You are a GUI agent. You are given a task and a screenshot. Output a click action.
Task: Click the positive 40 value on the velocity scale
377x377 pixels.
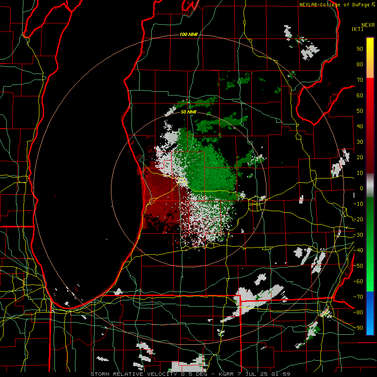[x=360, y=127]
